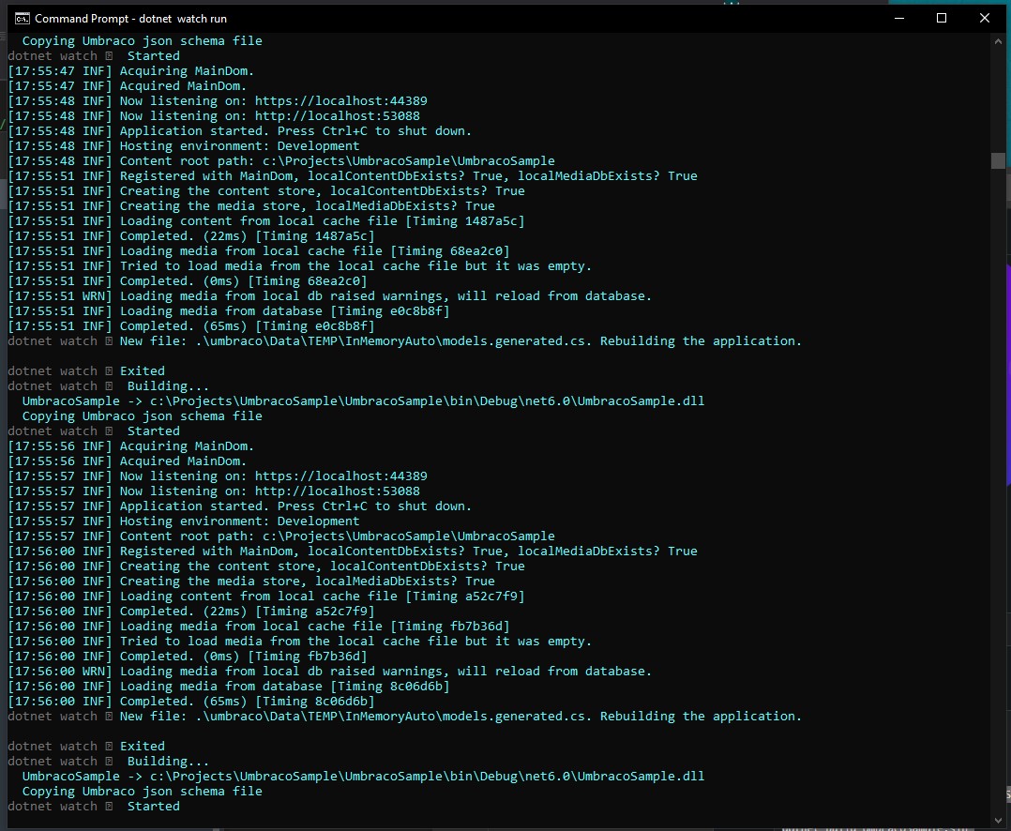Click 'Completed. (0ms) [Timing fb7b36d]'
Screen dimensions: 1011x831
[x=243, y=657]
